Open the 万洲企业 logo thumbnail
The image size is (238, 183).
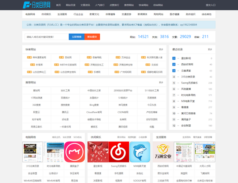point(163,152)
